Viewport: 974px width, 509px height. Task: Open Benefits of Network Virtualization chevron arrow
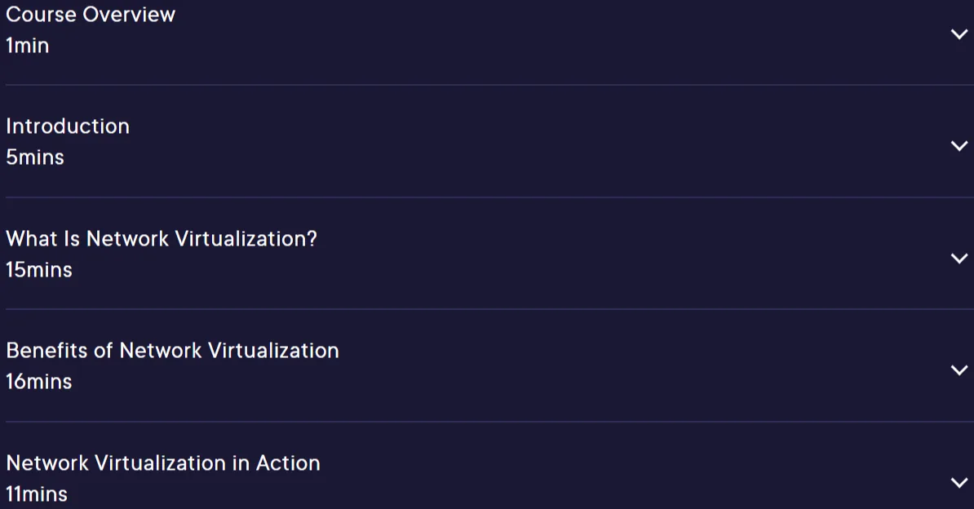click(x=959, y=370)
